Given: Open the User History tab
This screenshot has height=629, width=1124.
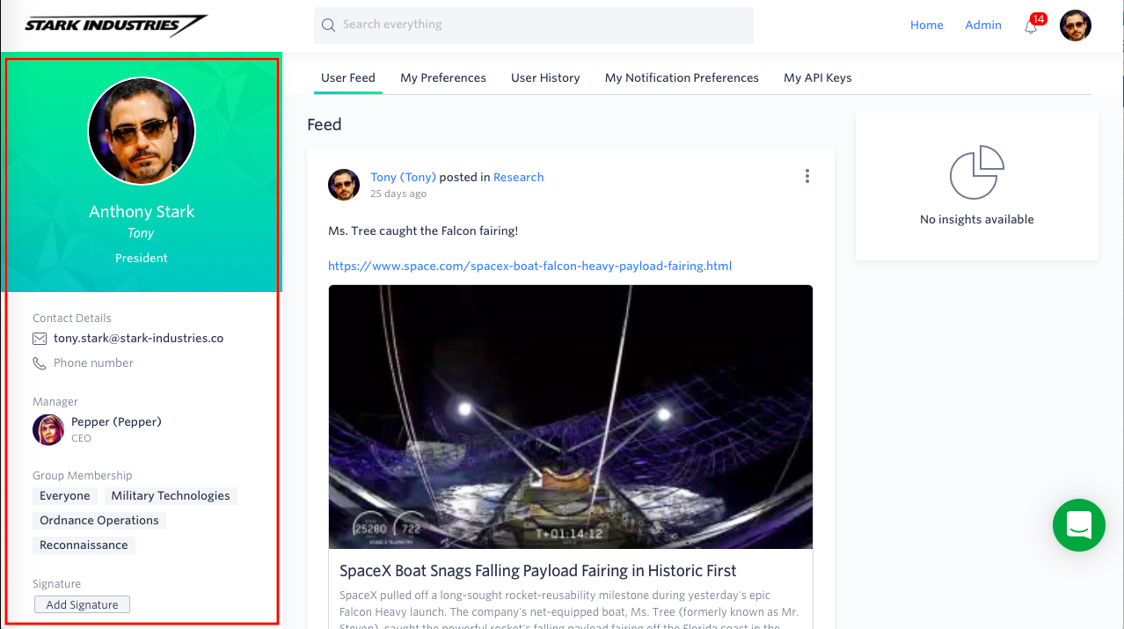Looking at the screenshot, I should tap(545, 77).
